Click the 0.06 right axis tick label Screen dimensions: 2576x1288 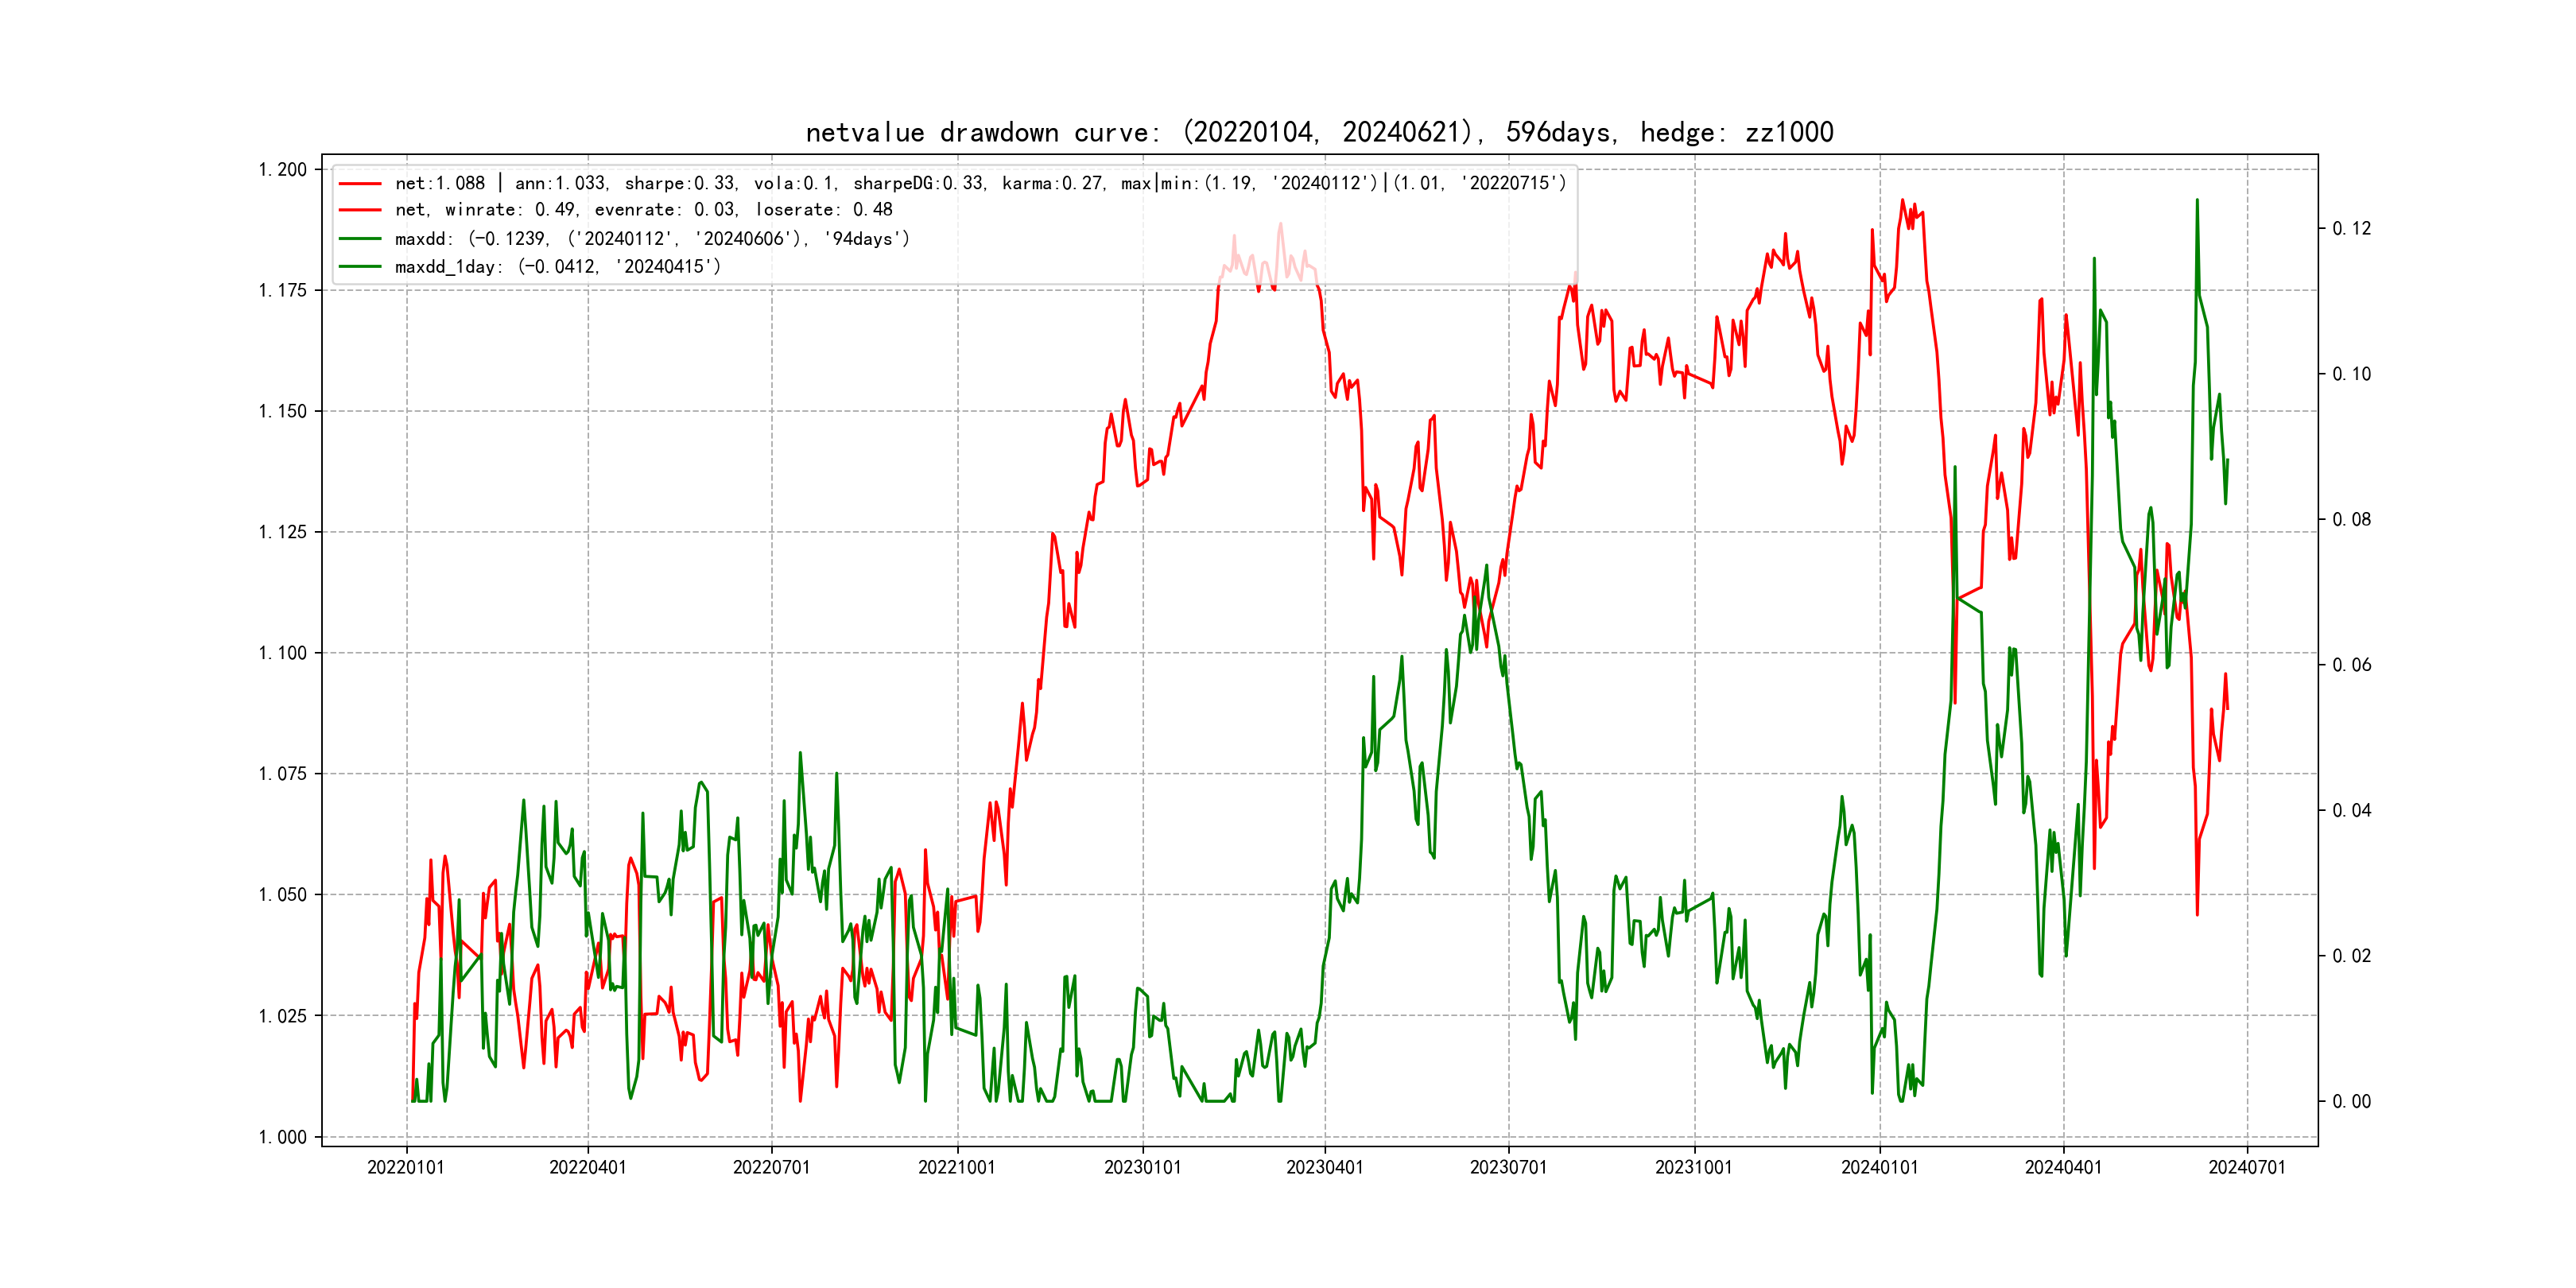point(2351,665)
